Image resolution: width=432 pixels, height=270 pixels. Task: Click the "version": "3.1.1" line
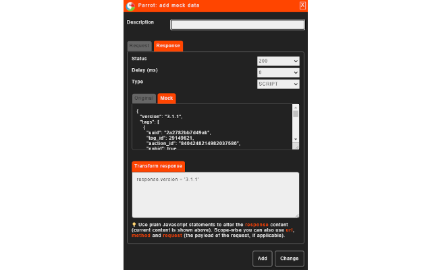tap(161, 117)
